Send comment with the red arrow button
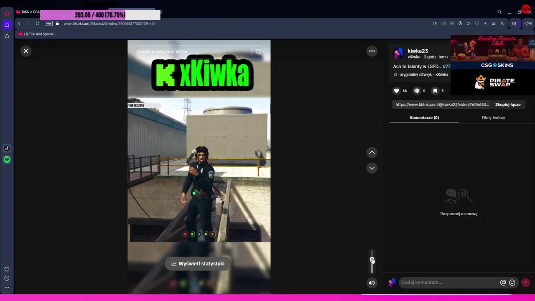 tap(526, 283)
